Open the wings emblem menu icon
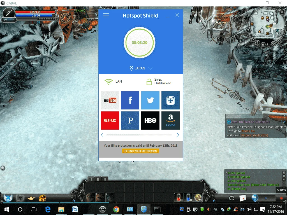This screenshot has width=287, height=215. point(8,198)
